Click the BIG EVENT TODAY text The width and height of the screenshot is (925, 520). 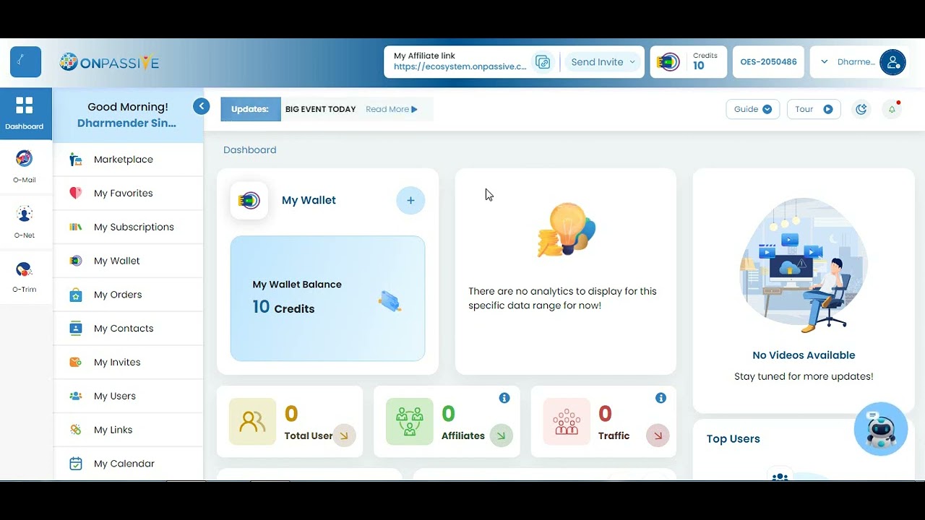point(321,109)
